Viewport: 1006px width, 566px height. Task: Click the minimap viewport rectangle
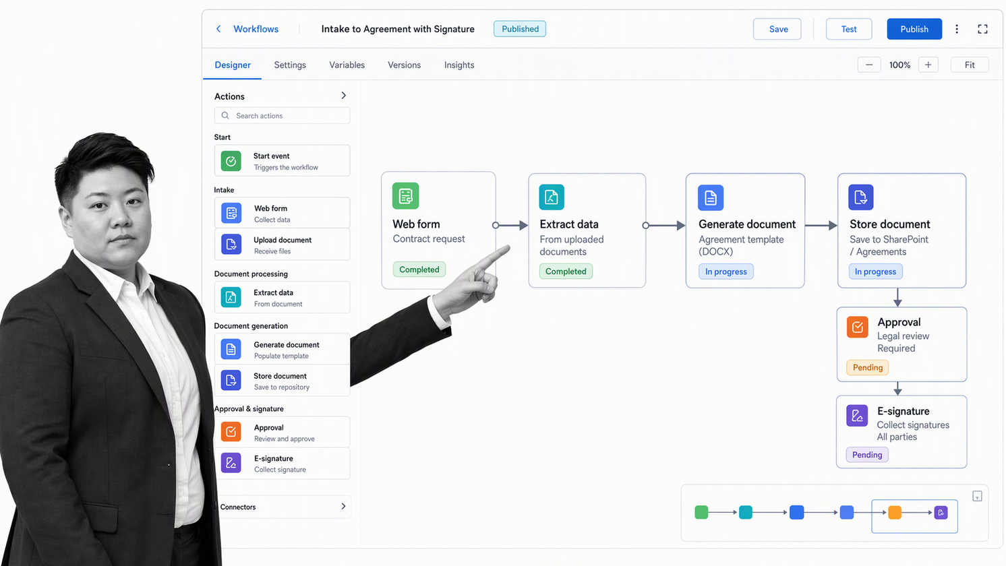pyautogui.click(x=915, y=516)
